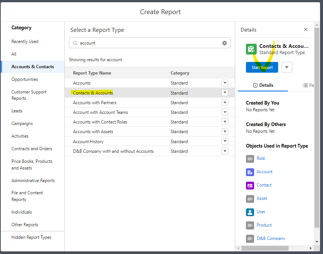Open row menu for Accounts with Partners
This screenshot has height=254, width=323.
(x=225, y=103)
